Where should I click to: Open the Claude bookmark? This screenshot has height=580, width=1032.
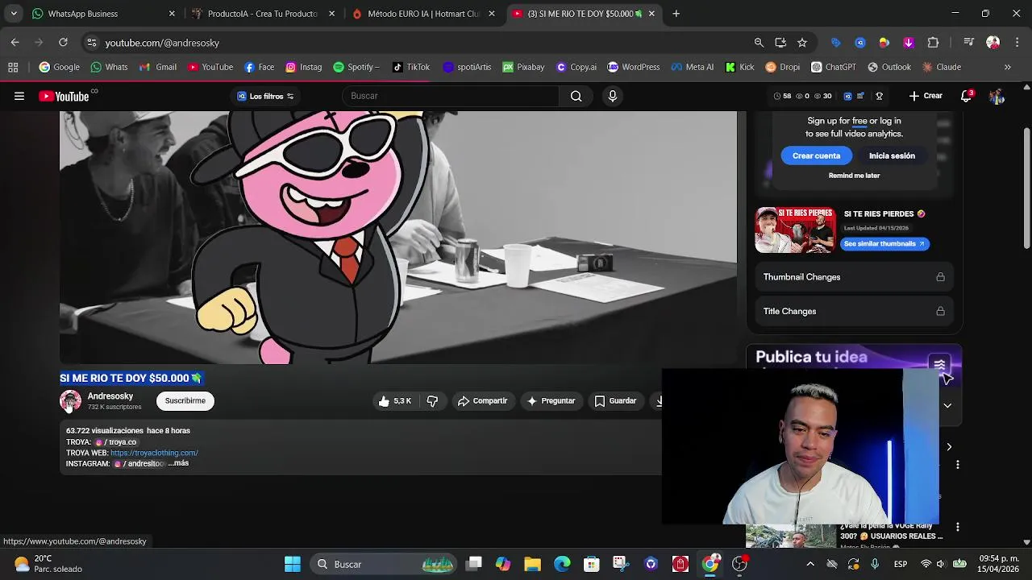point(942,67)
